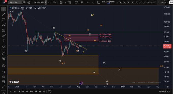The image size is (173, 94).
Task: Click the current price label 75.834
Action: (167, 46)
